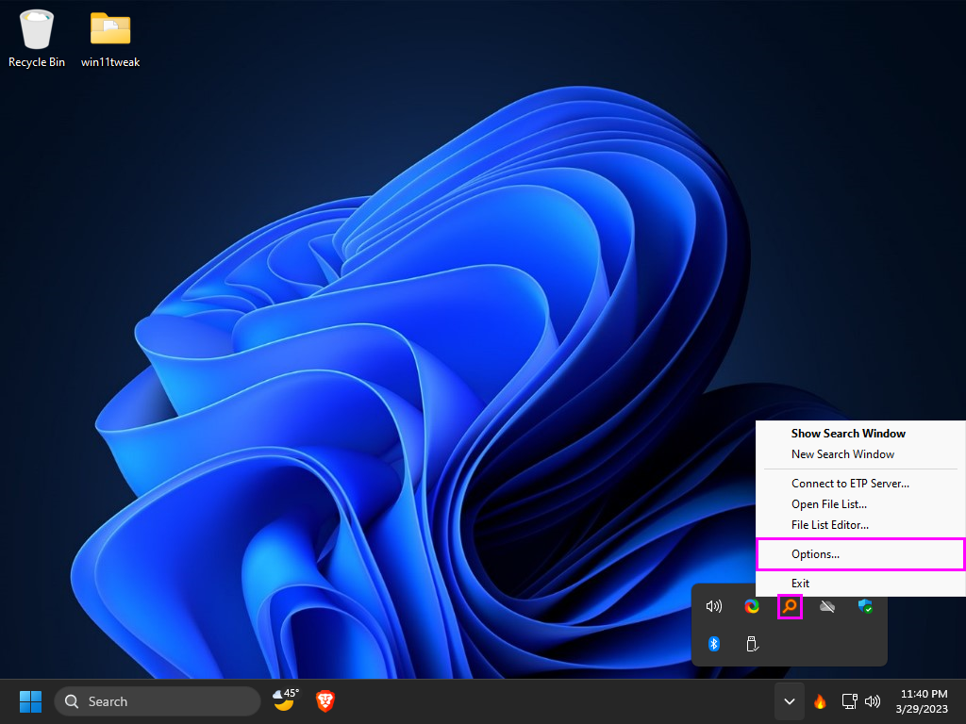The image size is (966, 724).
Task: Open Options... in Everything tray menu
Action: [860, 554]
